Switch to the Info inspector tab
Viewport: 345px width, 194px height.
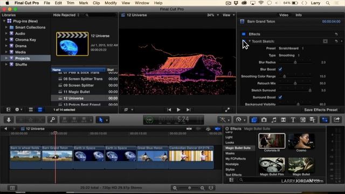point(299,15)
